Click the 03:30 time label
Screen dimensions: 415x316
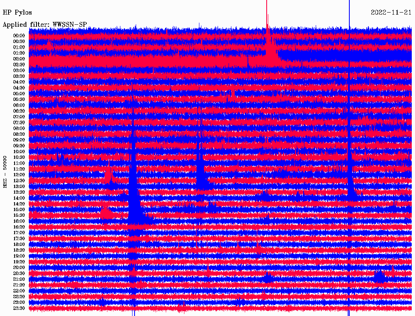(19, 76)
